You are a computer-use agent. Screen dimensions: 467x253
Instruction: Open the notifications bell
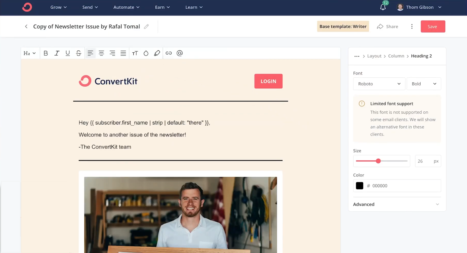tap(383, 7)
